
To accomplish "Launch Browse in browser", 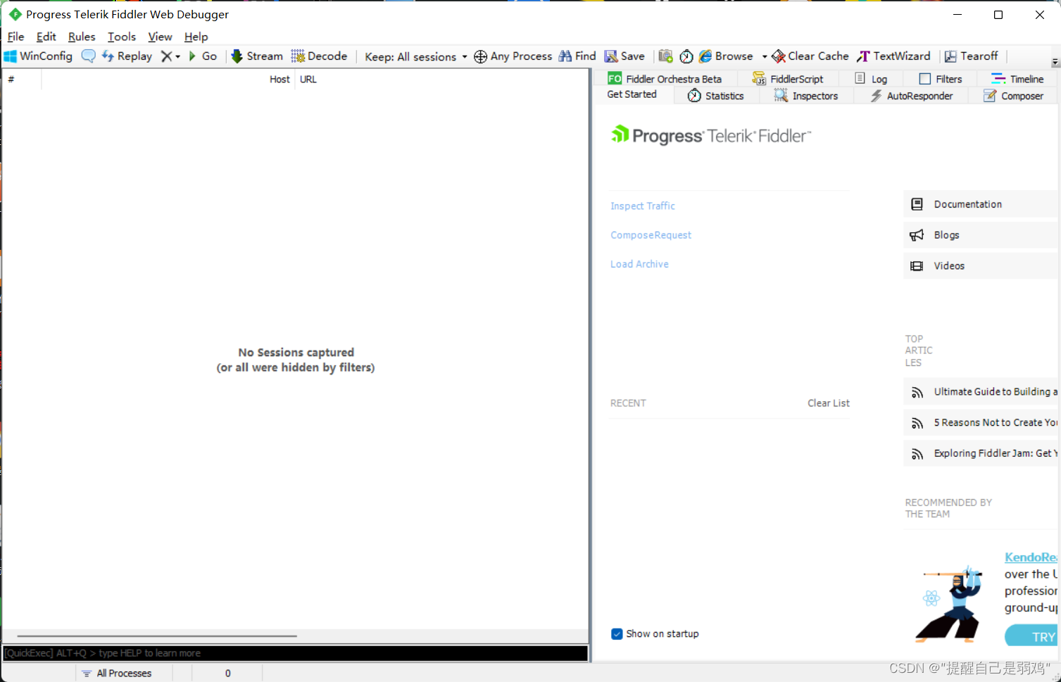I will [726, 56].
